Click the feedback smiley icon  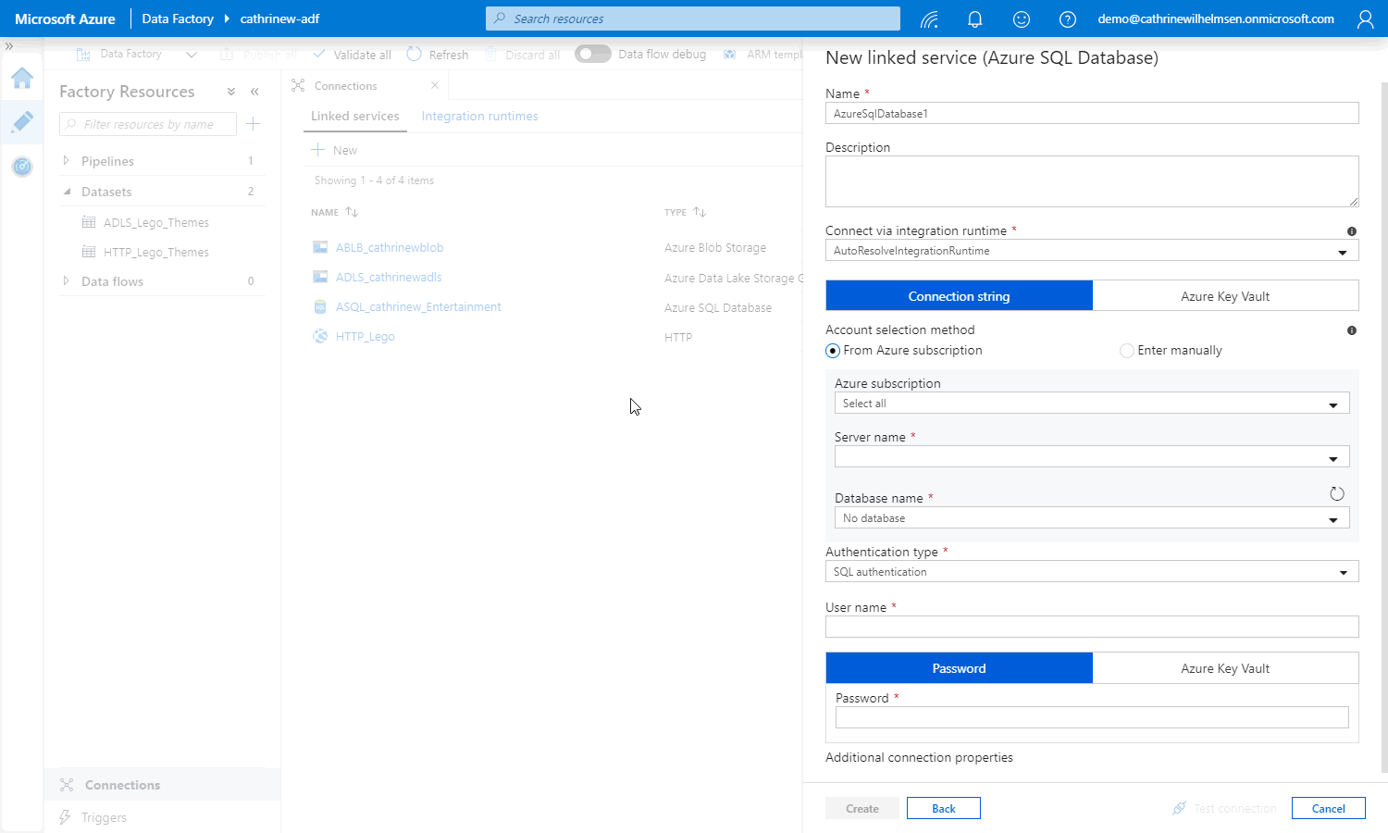[1022, 19]
